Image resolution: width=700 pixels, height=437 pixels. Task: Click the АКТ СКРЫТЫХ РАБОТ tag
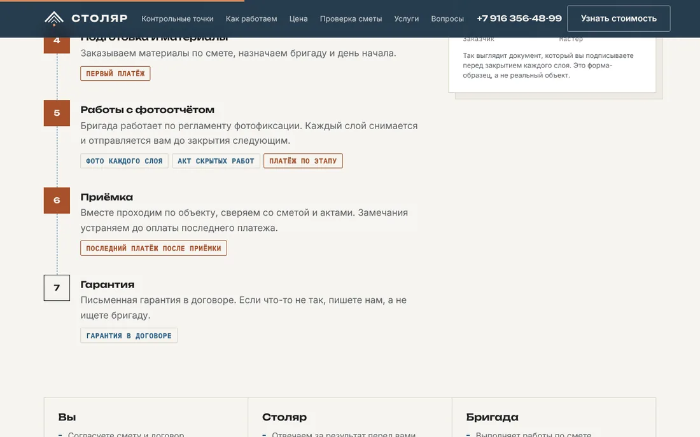point(216,161)
